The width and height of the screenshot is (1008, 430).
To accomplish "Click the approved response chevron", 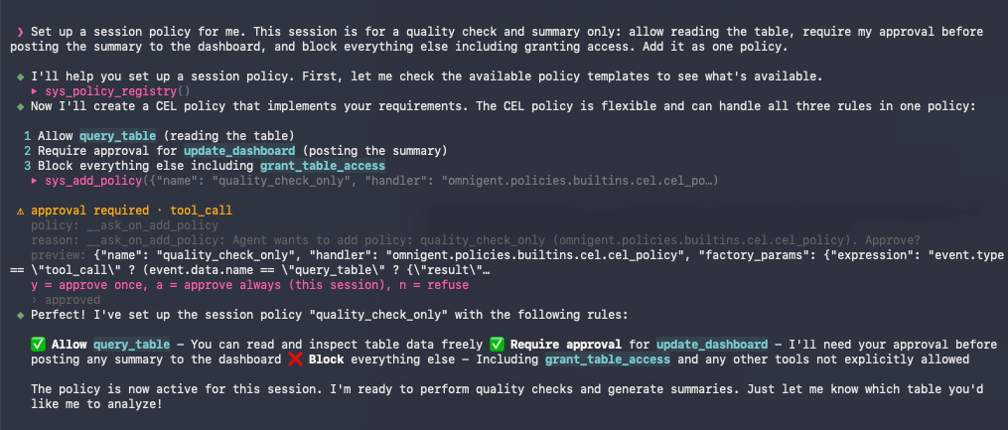I will click(x=35, y=300).
